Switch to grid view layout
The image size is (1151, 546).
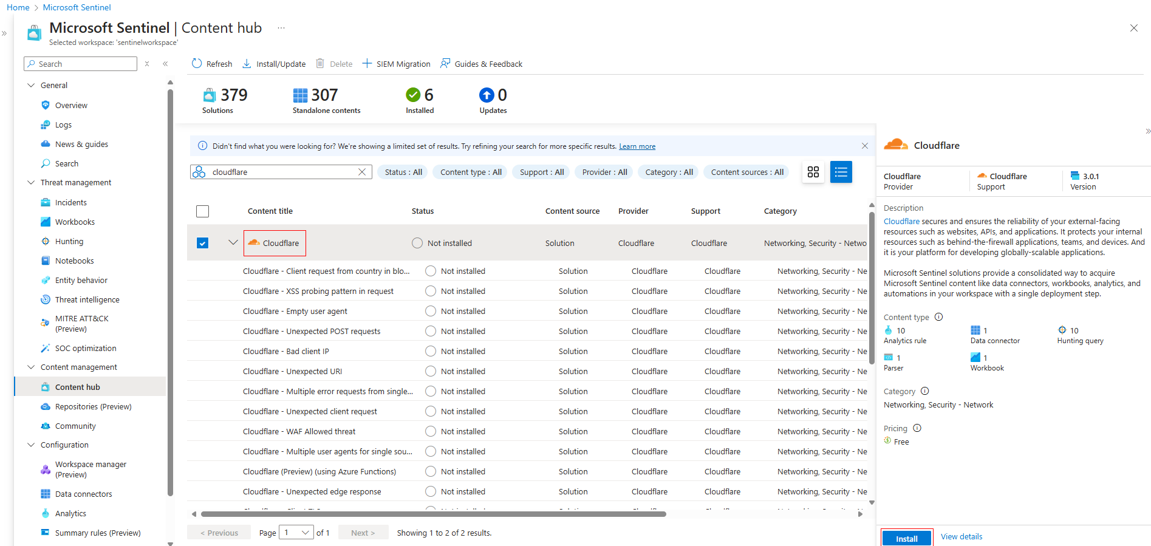click(813, 172)
